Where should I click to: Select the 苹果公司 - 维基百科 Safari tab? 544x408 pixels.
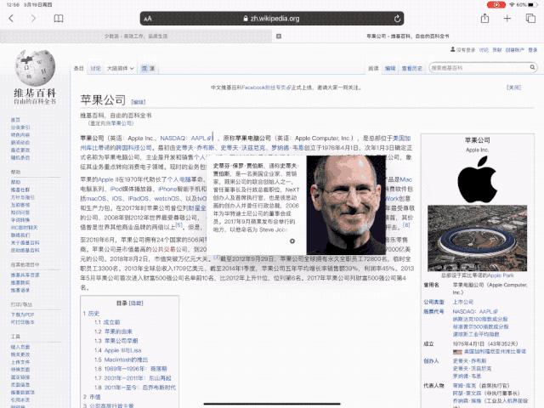(x=408, y=36)
